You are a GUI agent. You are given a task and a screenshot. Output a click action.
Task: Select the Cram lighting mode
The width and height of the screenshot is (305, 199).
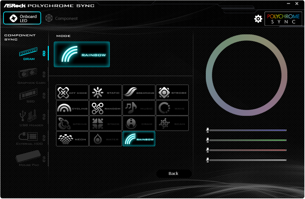139,123
